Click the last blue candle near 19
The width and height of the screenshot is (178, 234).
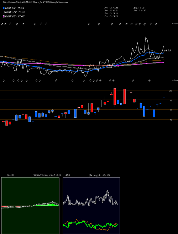click(164, 98)
